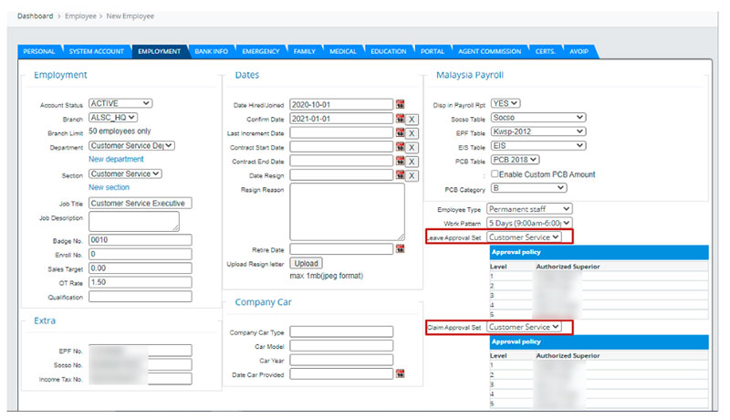The height and width of the screenshot is (420, 730).
Task: Click calendar icon beside Last Increment Date
Action: [400, 133]
